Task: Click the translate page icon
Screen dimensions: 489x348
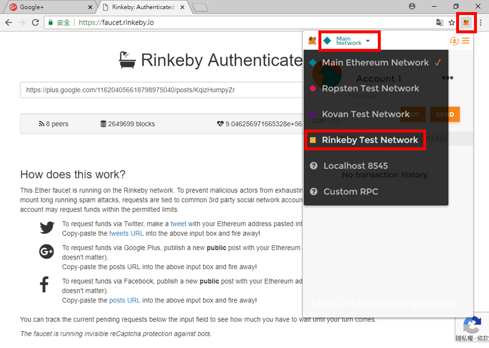Action: [439, 22]
